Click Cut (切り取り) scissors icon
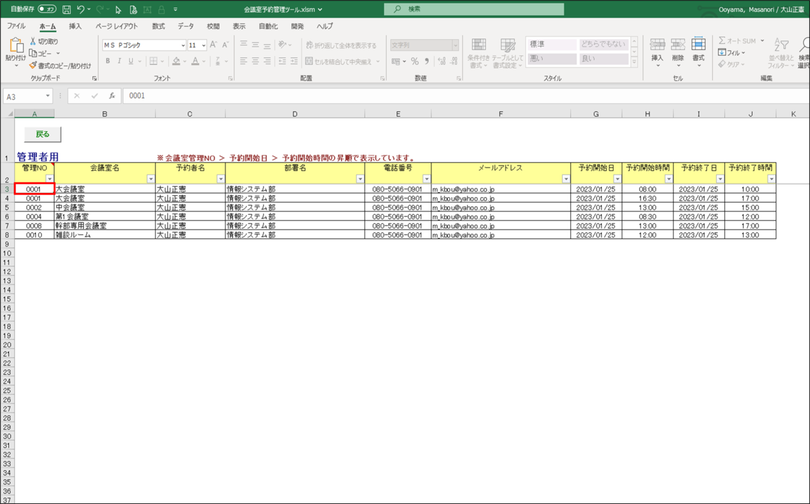This screenshot has width=810, height=504. [x=32, y=41]
